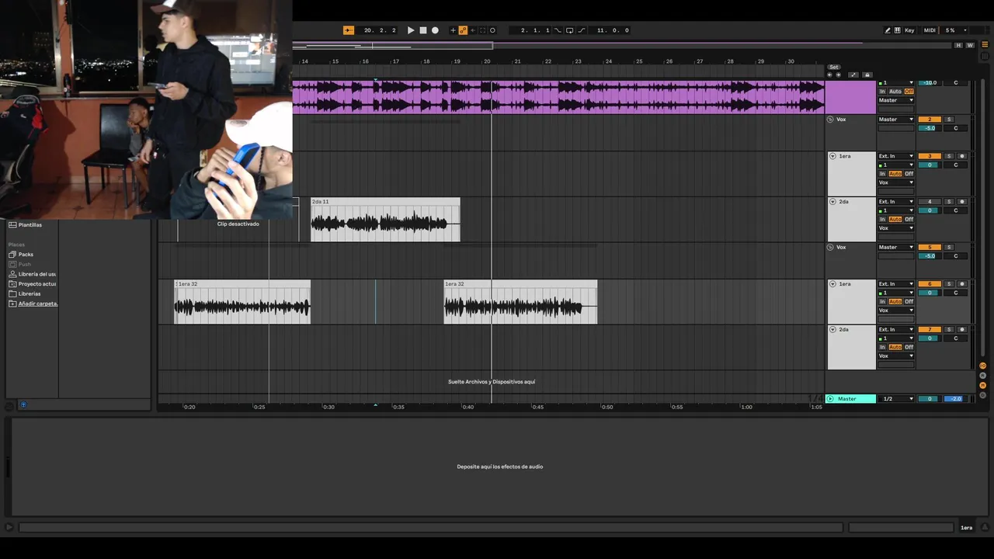Image resolution: width=994 pixels, height=559 pixels.
Task: Toggle the Punch-In switch
Action: point(558,30)
